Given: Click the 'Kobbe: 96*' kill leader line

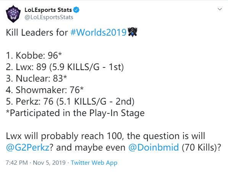Looking at the screenshot, I should tap(34, 56).
